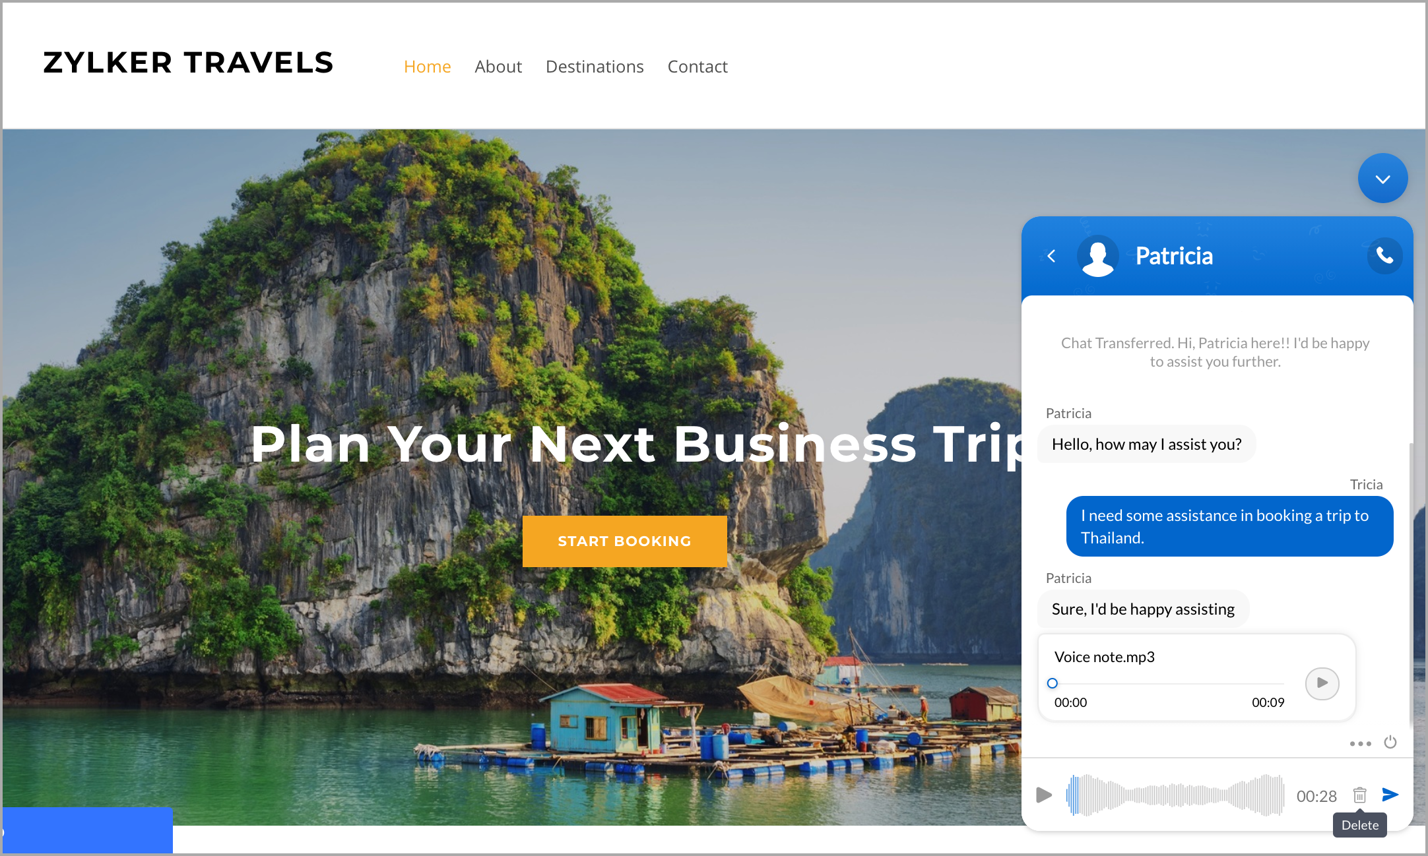Open the Contact page

point(698,67)
